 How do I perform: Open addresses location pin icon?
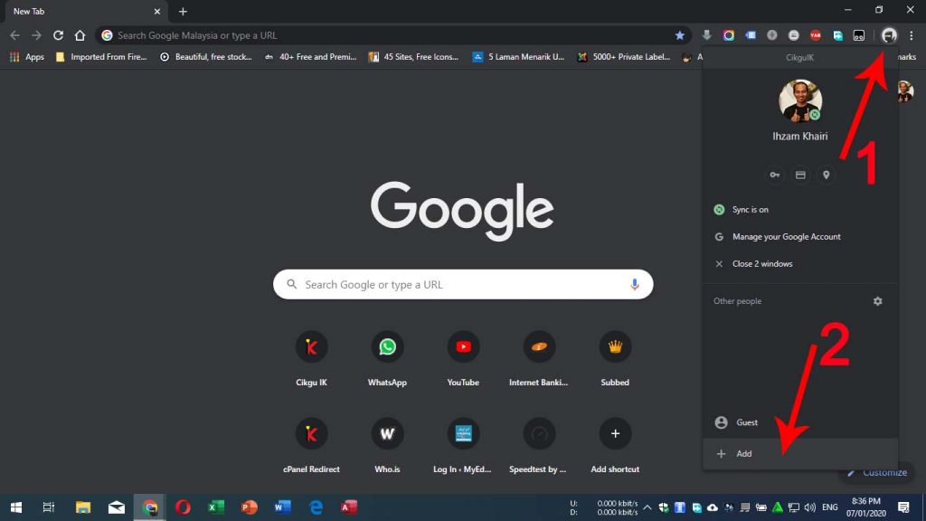[x=827, y=175]
